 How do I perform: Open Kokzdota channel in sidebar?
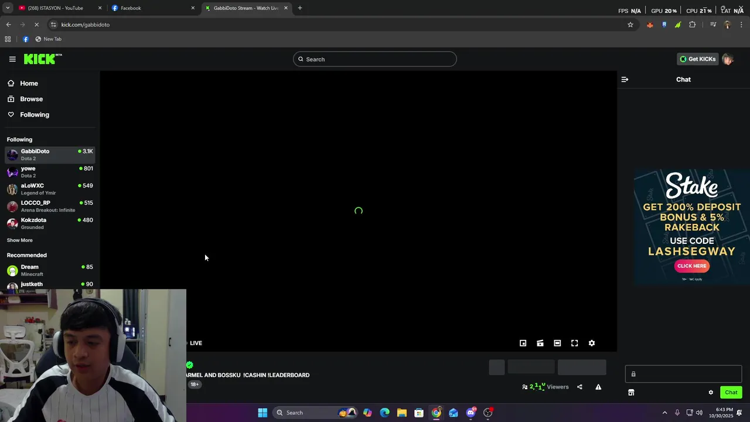(x=50, y=223)
